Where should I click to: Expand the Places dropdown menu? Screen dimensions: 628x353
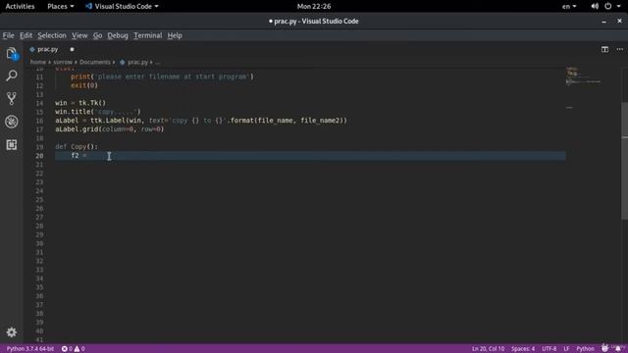point(61,7)
